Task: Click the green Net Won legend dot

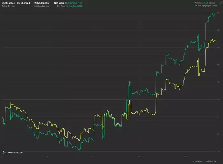Action: coord(194,161)
